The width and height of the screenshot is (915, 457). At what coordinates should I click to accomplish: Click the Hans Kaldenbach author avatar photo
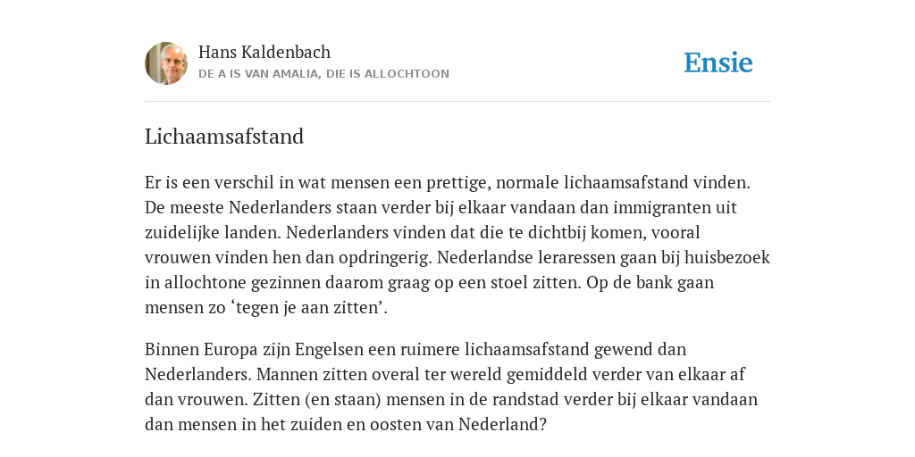coord(166,63)
